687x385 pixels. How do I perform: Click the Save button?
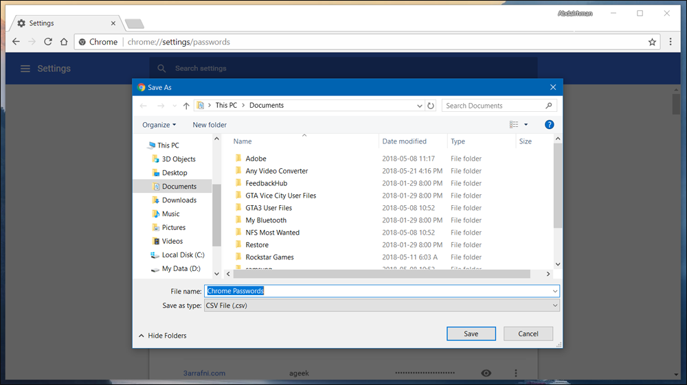click(x=471, y=334)
